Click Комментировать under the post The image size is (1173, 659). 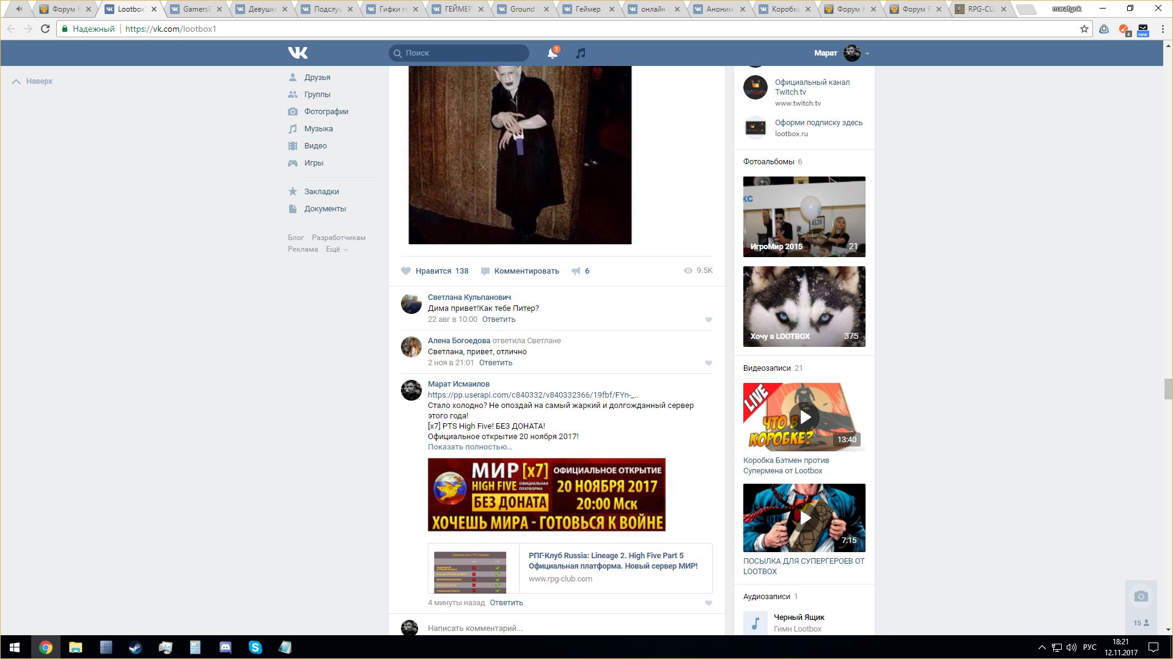[x=526, y=271]
